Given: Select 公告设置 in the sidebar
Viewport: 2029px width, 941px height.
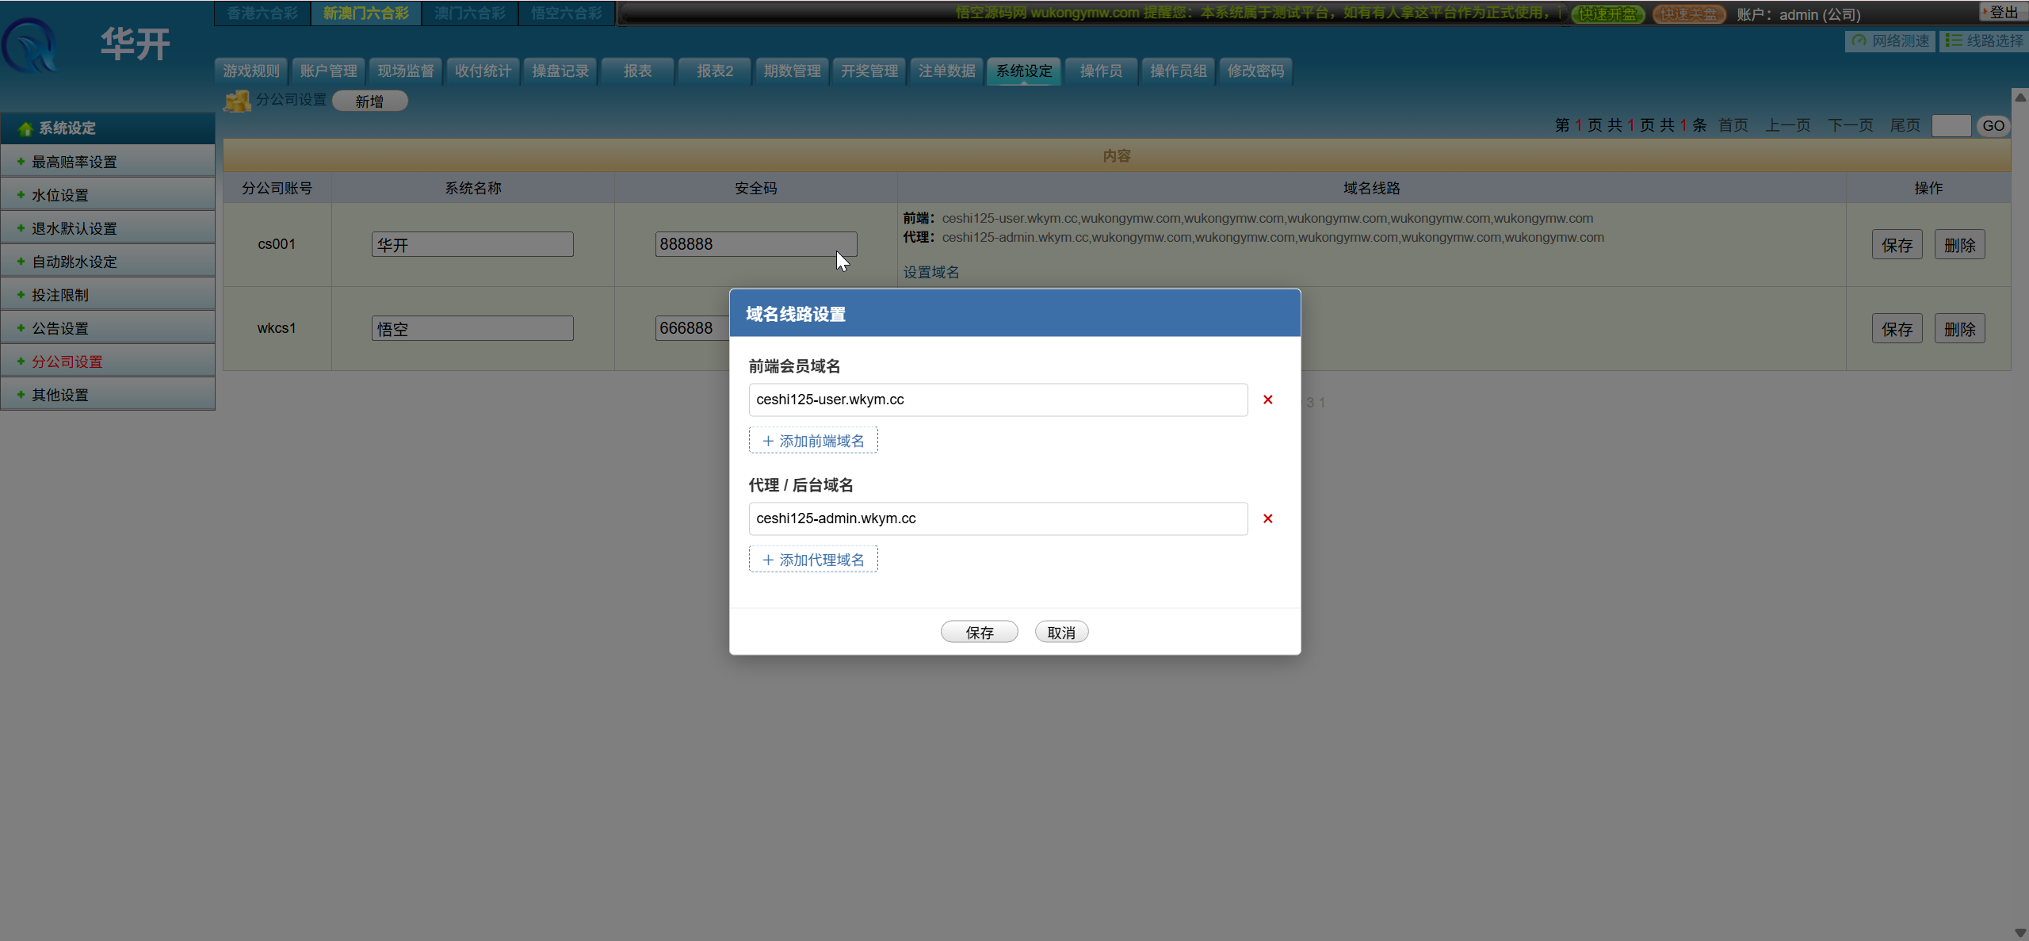Looking at the screenshot, I should point(108,328).
